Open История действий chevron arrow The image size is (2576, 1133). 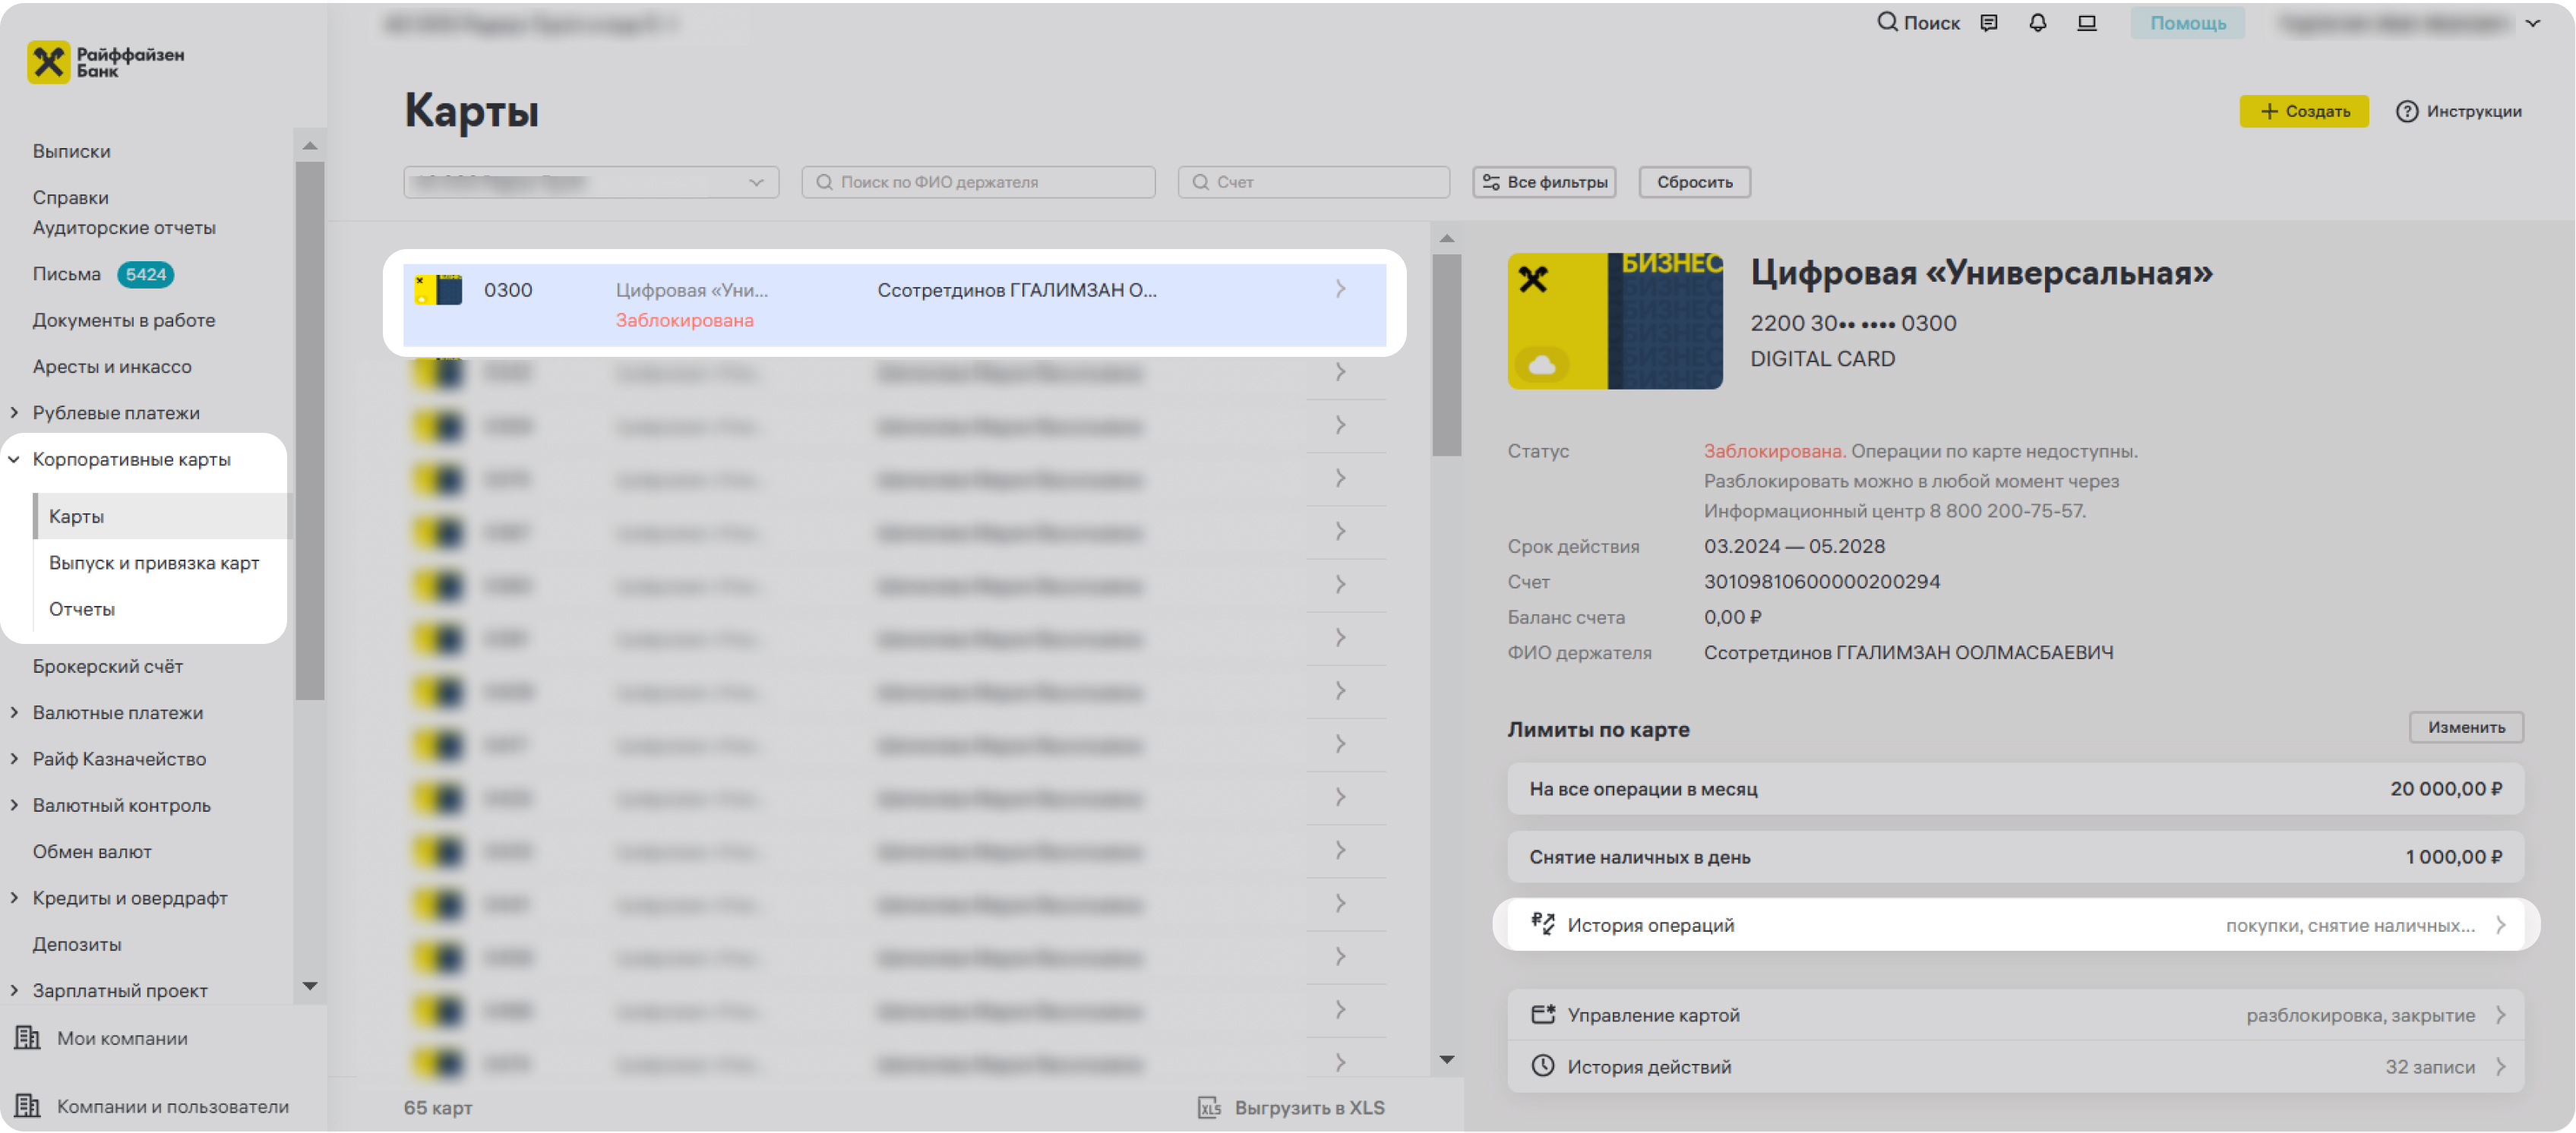click(x=2499, y=1067)
